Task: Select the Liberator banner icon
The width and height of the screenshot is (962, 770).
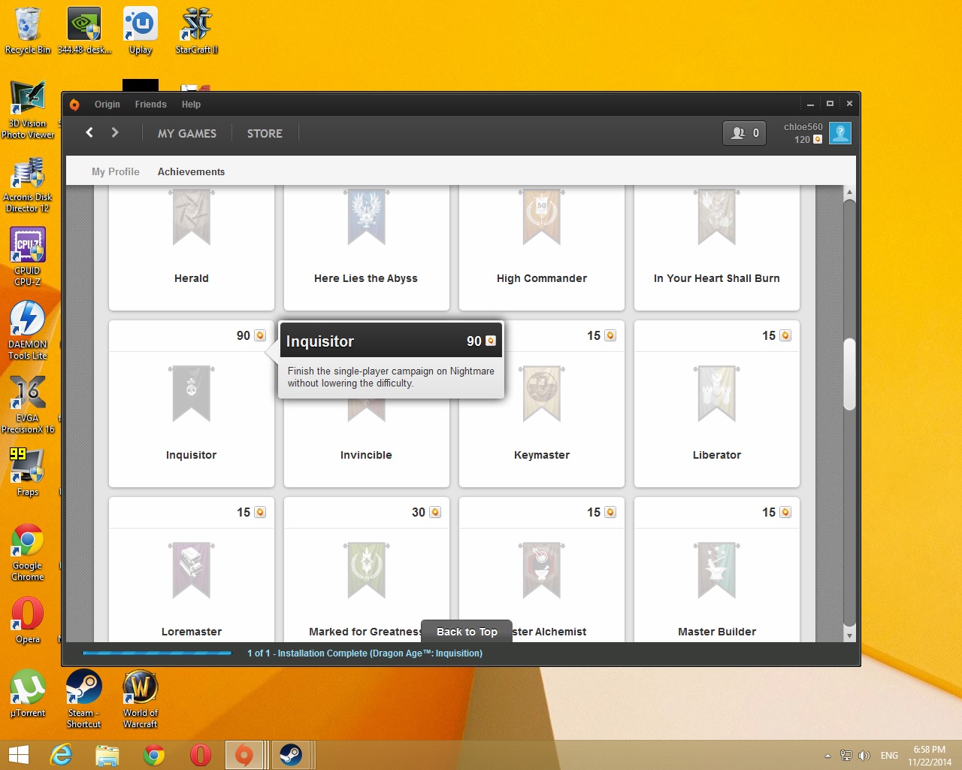Action: pos(717,394)
